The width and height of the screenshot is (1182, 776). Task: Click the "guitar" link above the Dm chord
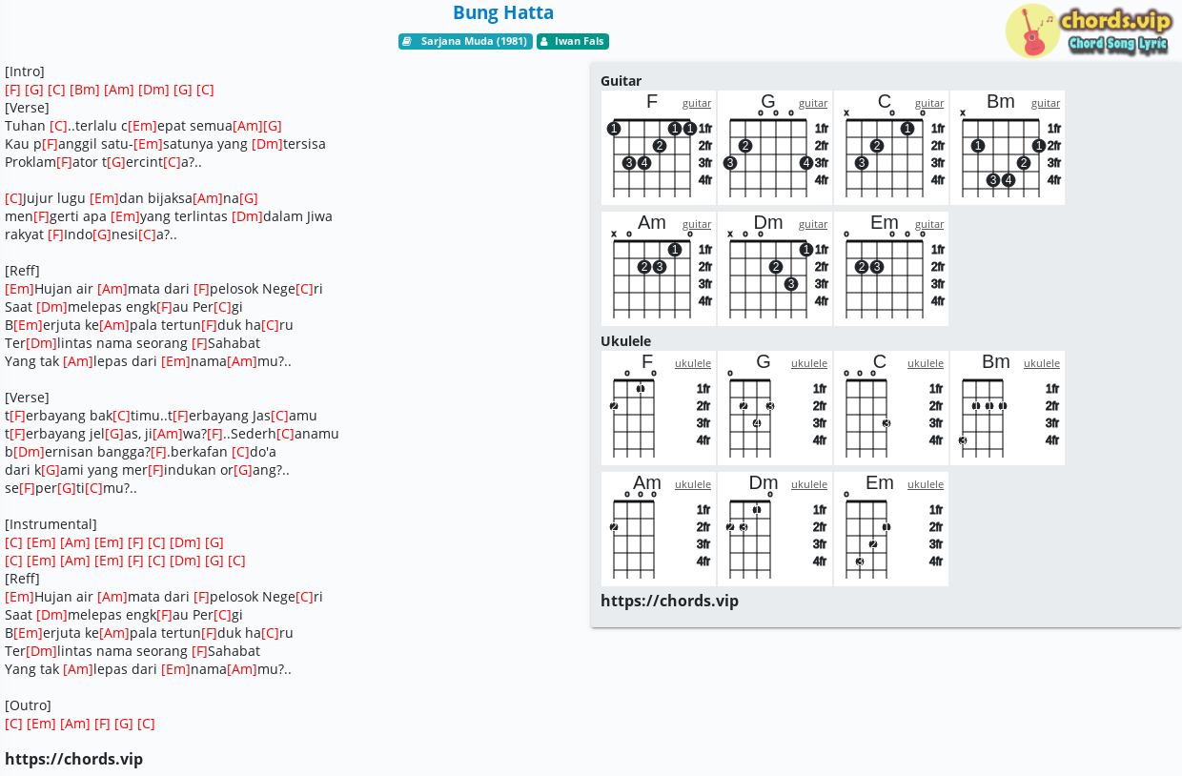813,224
